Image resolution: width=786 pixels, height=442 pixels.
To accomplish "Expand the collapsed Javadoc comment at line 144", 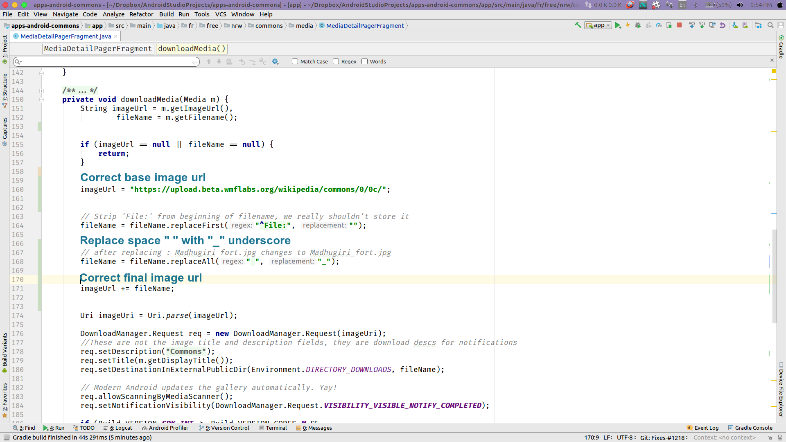I will [x=41, y=91].
